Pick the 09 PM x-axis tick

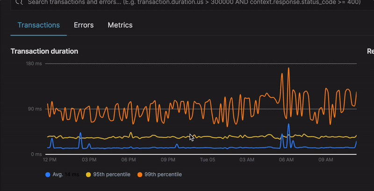[x=168, y=160]
